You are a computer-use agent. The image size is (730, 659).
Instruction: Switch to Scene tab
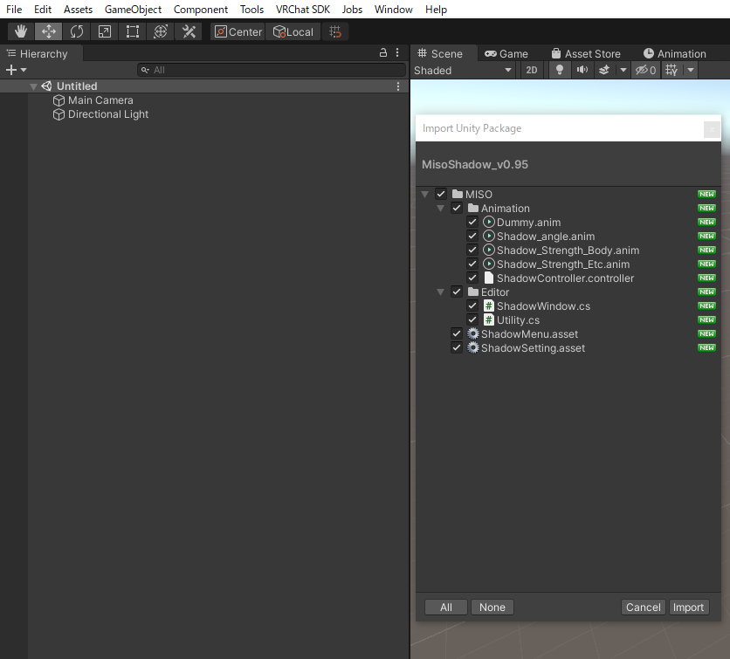coord(440,53)
